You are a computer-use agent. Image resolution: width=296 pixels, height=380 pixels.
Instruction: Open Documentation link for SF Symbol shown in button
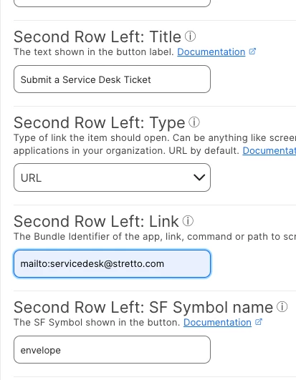217,322
